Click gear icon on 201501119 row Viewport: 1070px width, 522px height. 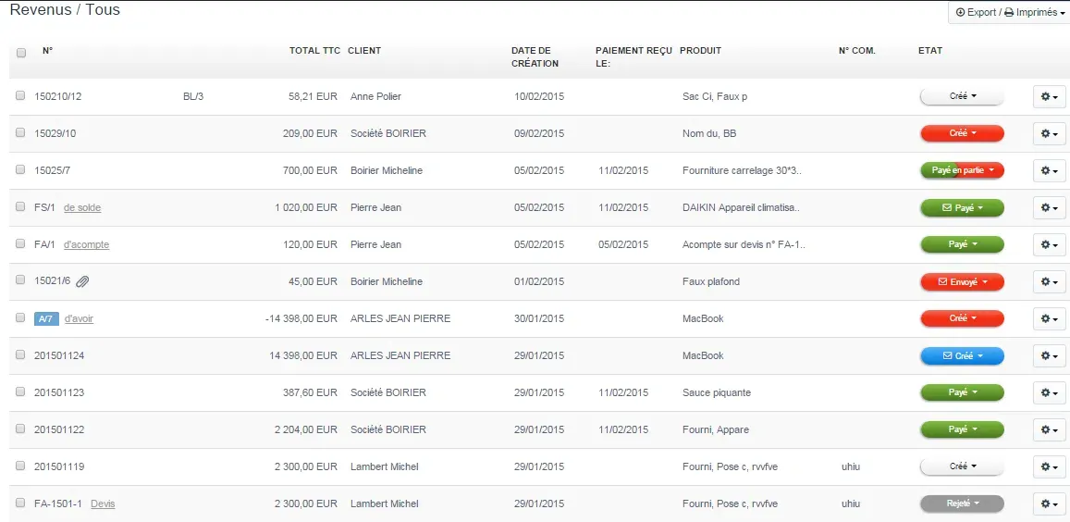tap(1049, 466)
